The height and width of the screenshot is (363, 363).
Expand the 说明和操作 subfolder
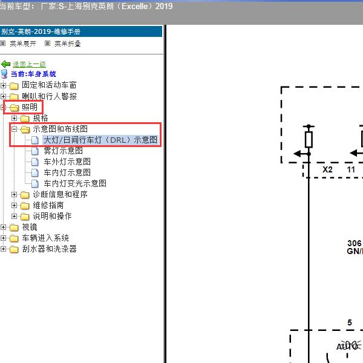click(x=14, y=216)
